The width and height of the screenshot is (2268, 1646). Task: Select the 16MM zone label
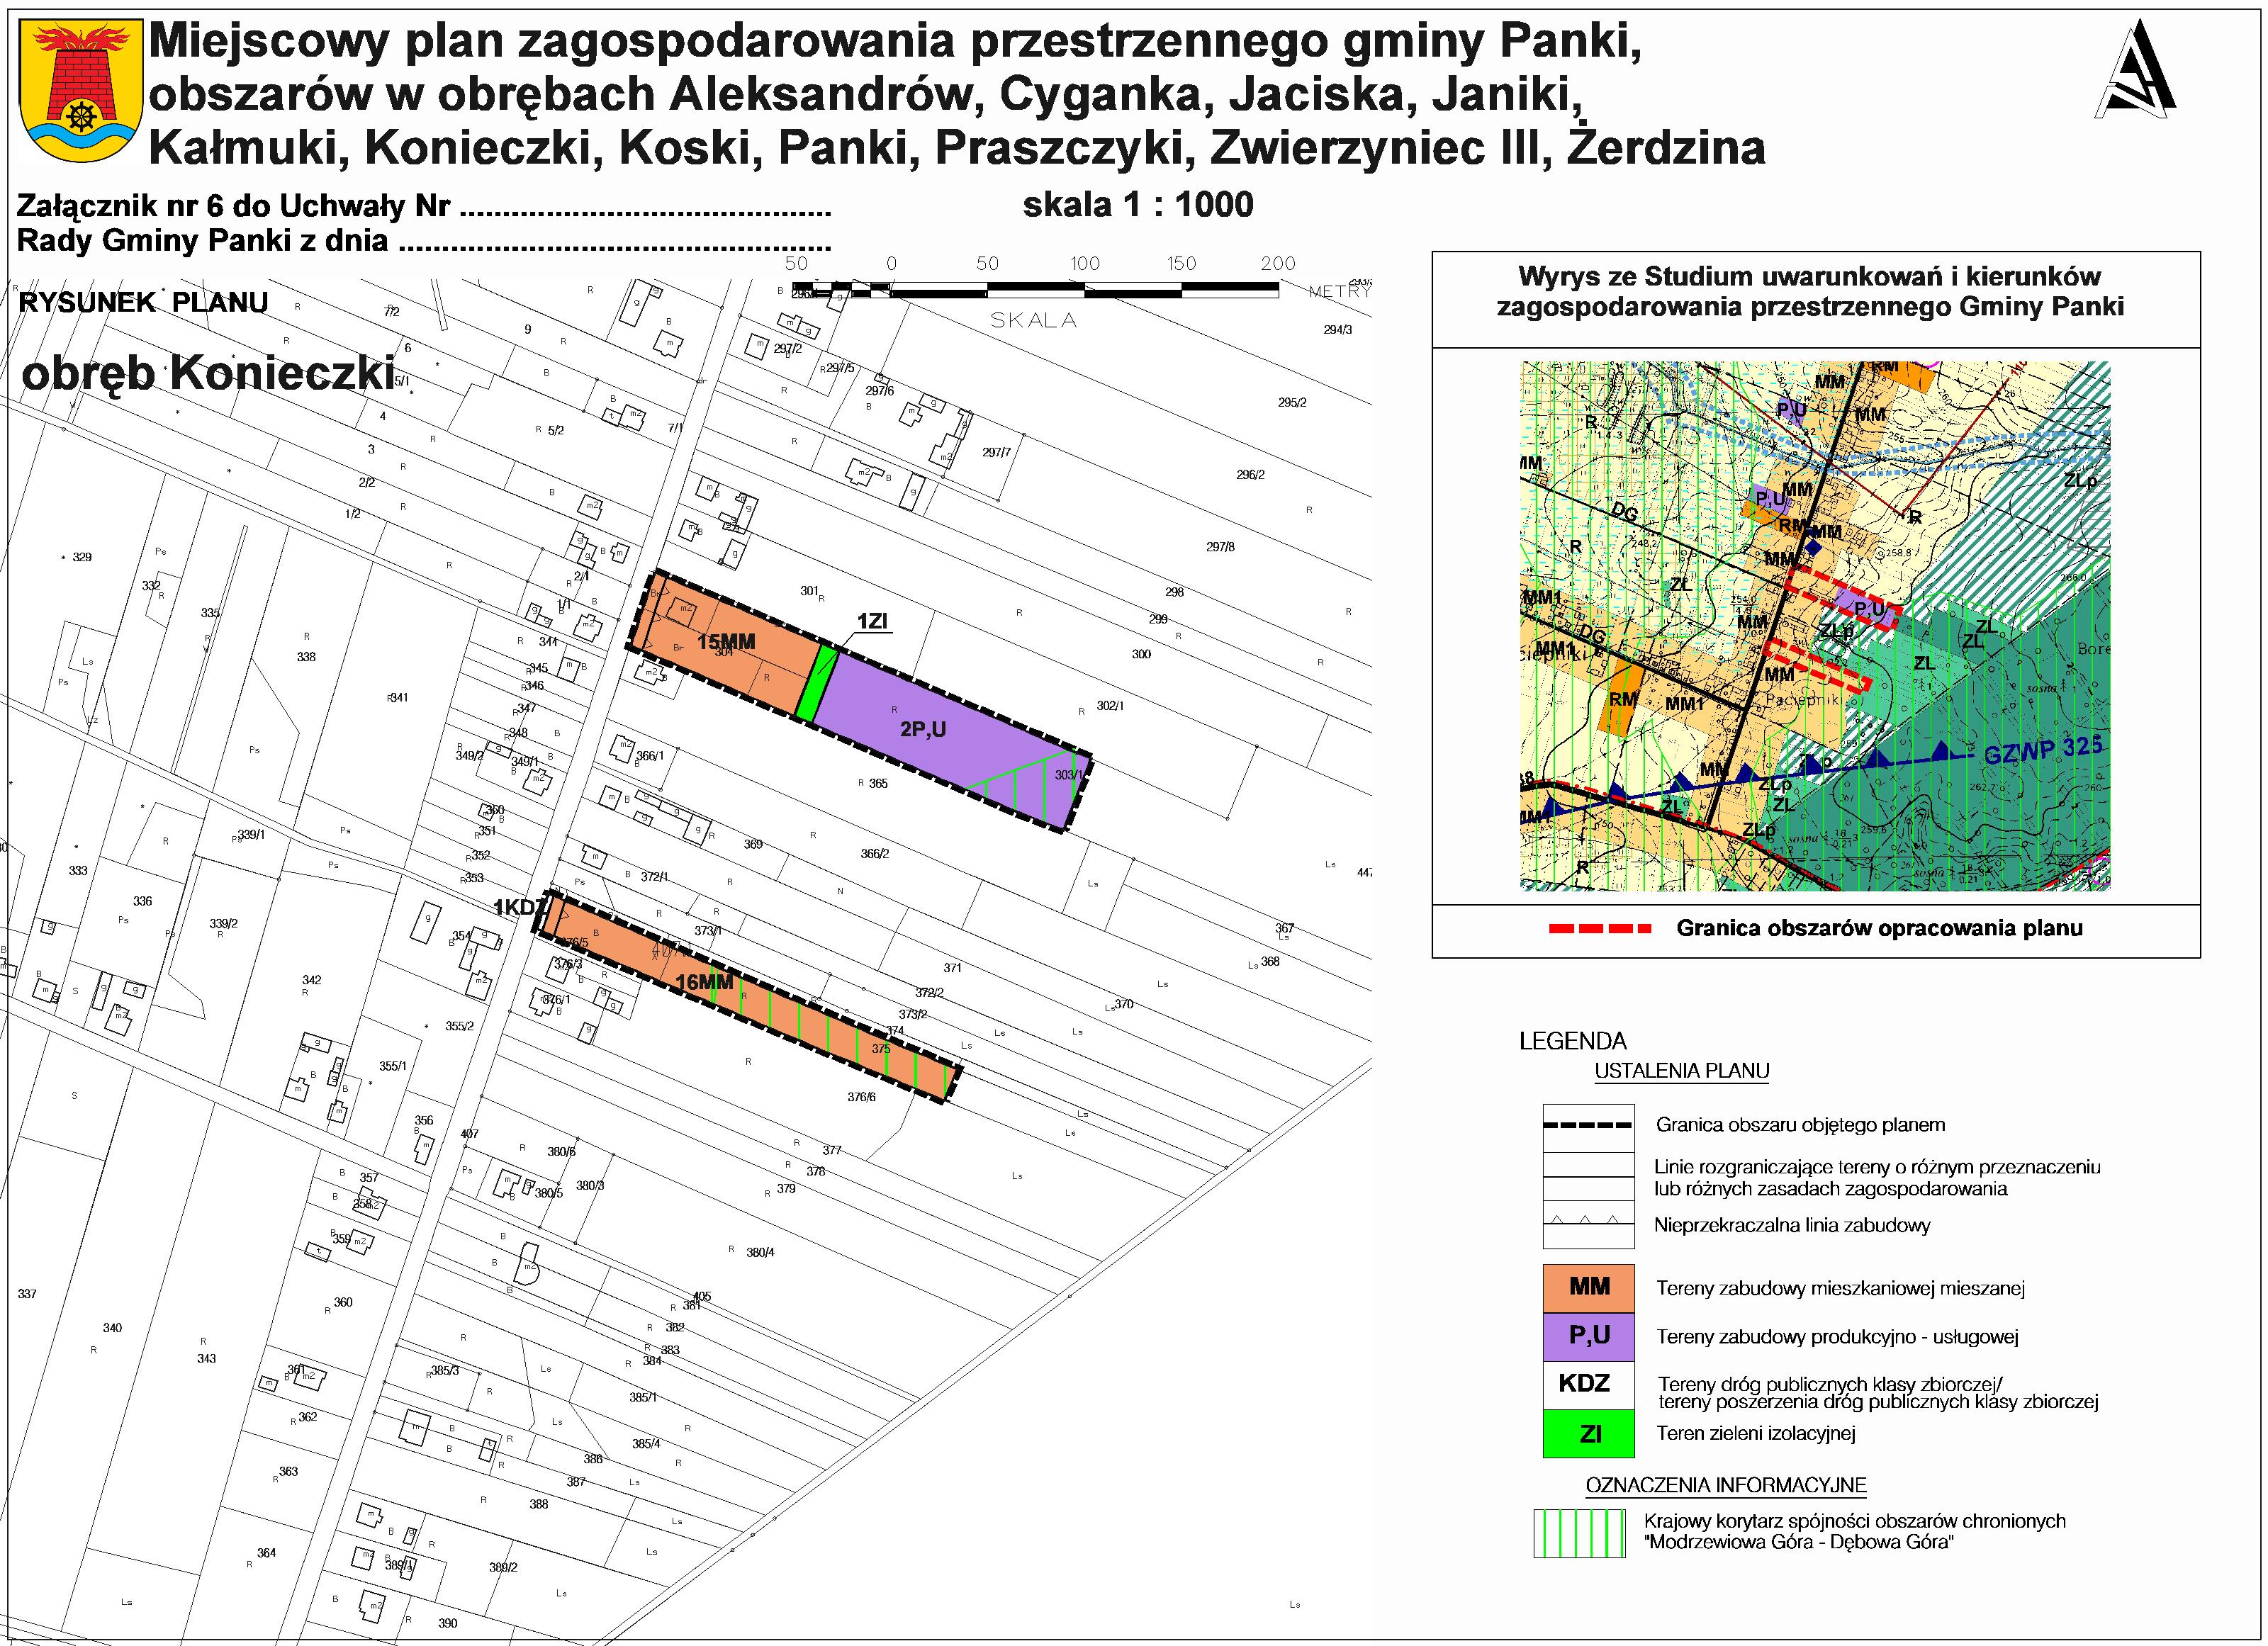click(x=704, y=982)
